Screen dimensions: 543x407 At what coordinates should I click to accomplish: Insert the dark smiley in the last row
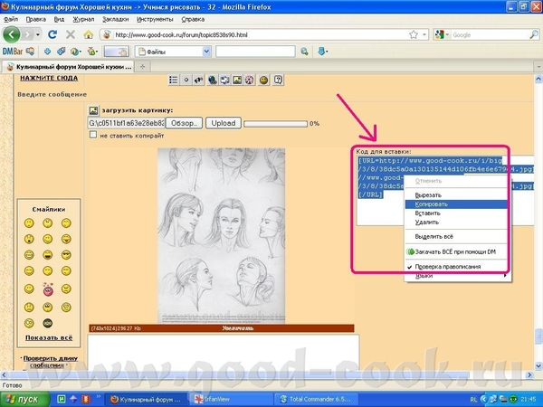tap(48, 323)
